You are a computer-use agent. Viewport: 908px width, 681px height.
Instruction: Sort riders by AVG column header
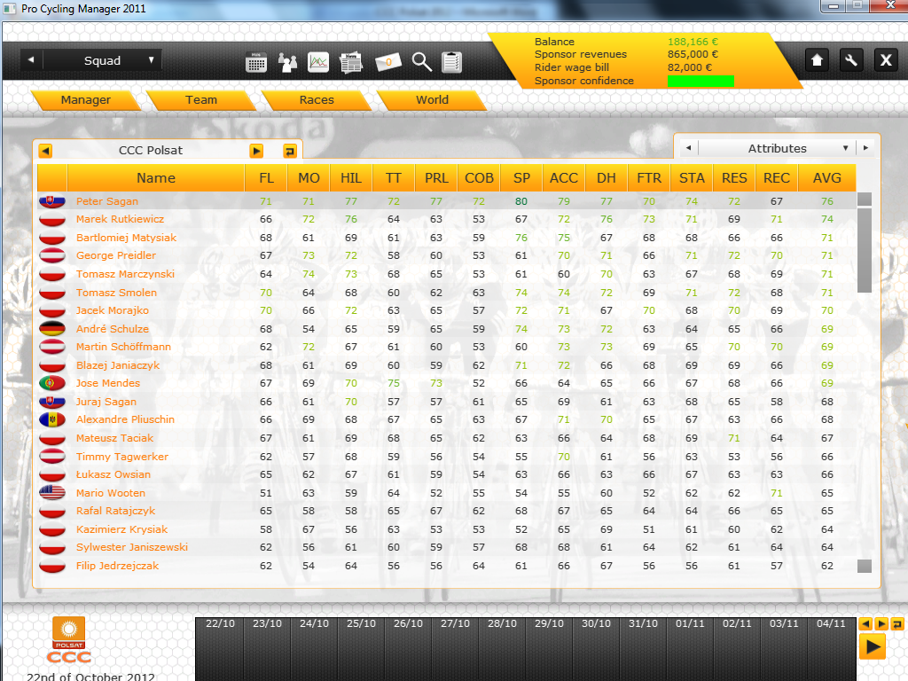coord(827,177)
